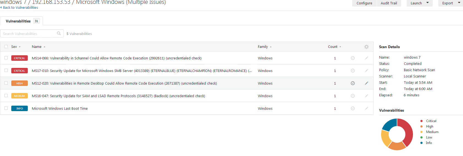Open the Launch dropdown arrow
The width and height of the screenshot is (463, 156).
[x=428, y=3]
